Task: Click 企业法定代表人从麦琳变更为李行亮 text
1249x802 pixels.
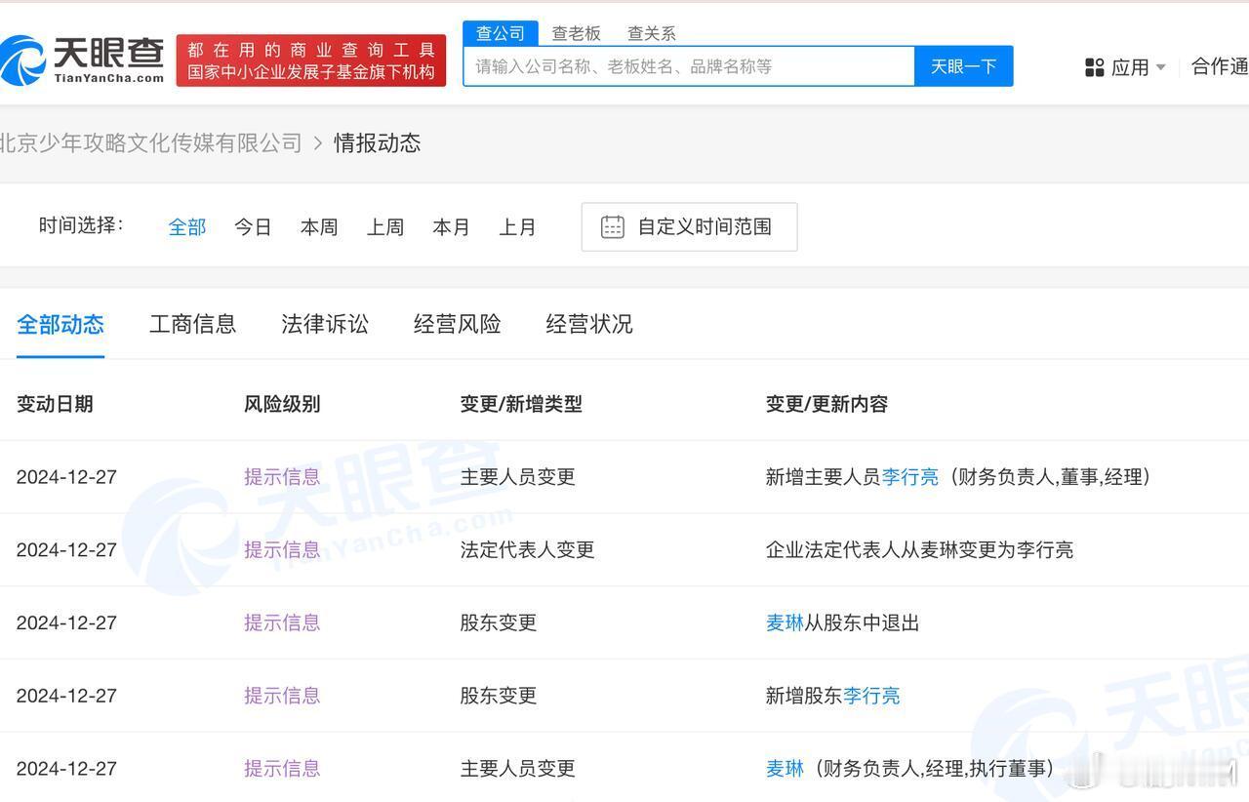Action: coord(919,549)
